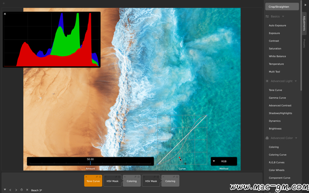Add the Shadows/Highlights adjustment

(280, 113)
